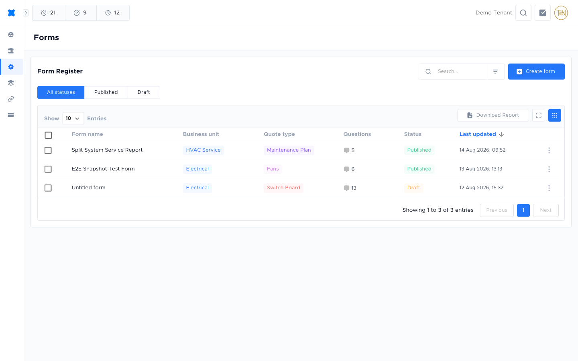Open row actions menu for Untitled form
Image resolution: width=578 pixels, height=361 pixels.
click(549, 188)
